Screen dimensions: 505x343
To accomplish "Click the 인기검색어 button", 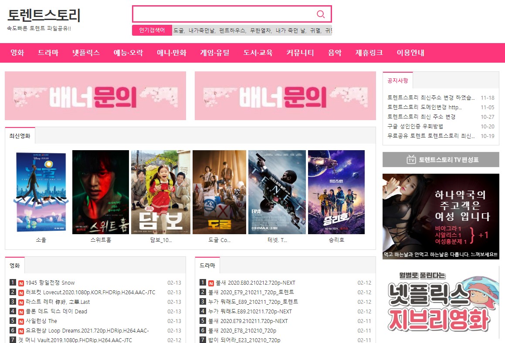I will tap(152, 30).
